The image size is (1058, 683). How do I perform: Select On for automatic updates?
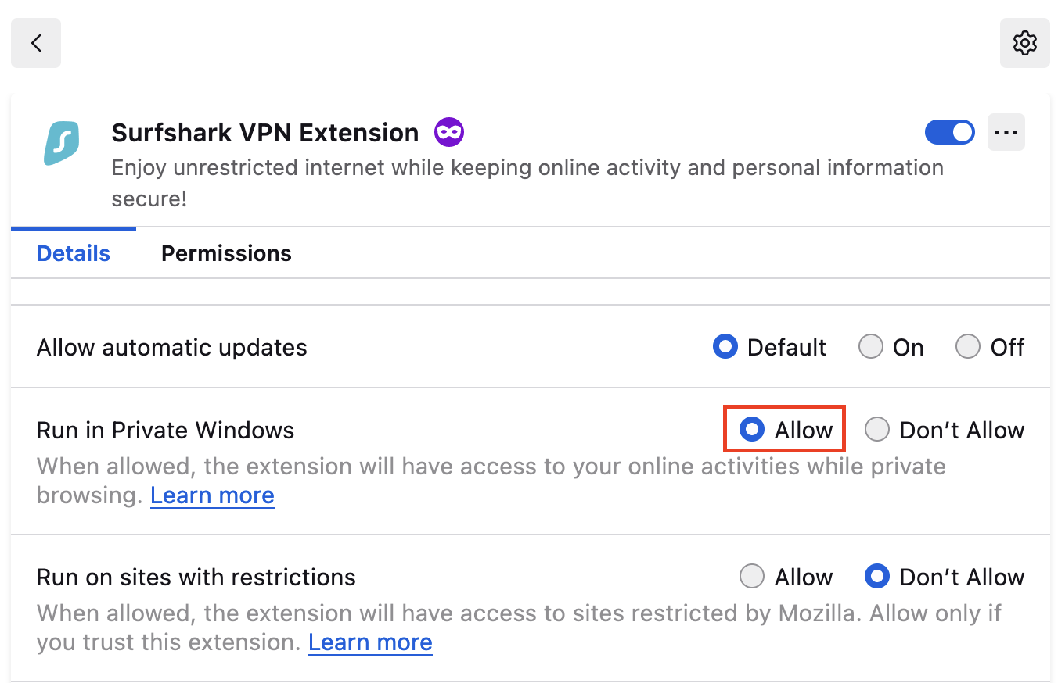870,346
